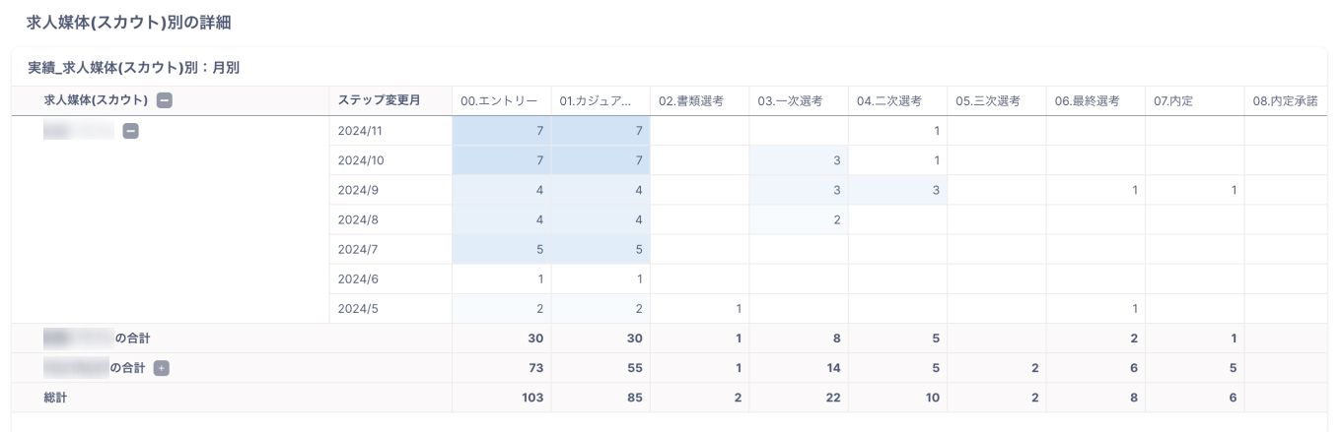
Task: Click the grand total entry value 103
Action: pos(530,398)
